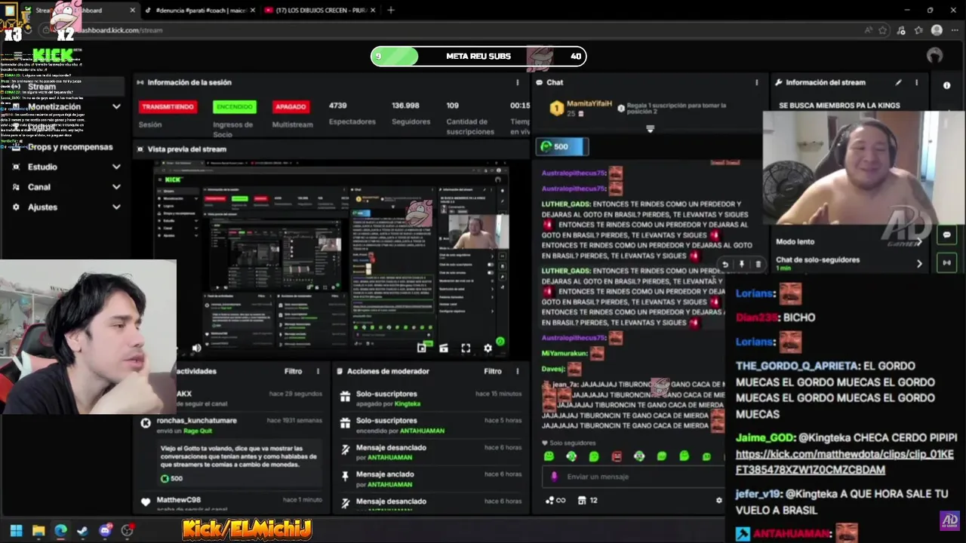Expand the Monetización sidebar section
Image resolution: width=966 pixels, height=543 pixels.
pyautogui.click(x=116, y=107)
